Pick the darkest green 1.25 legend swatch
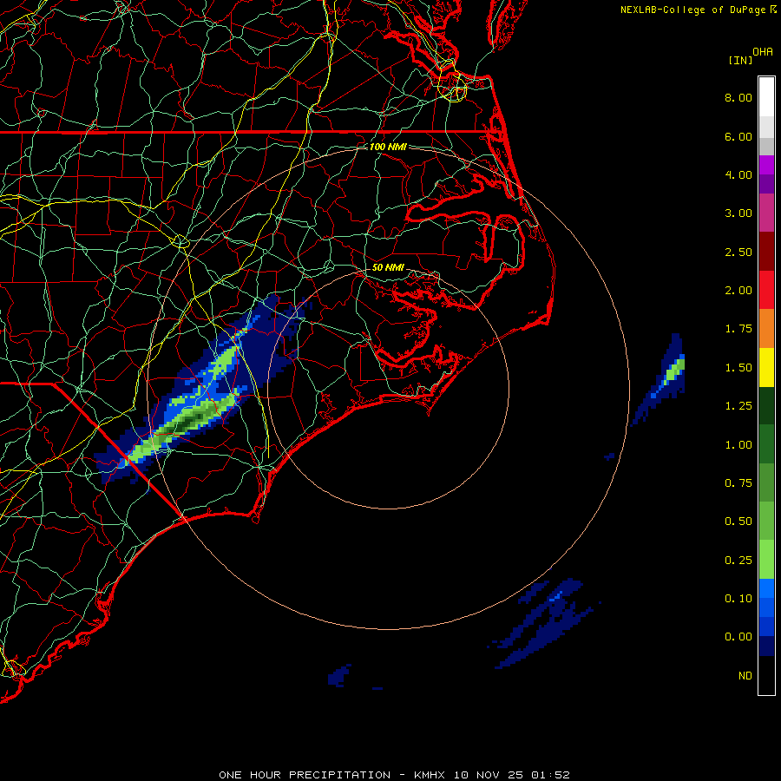The height and width of the screenshot is (781, 781). point(766,406)
